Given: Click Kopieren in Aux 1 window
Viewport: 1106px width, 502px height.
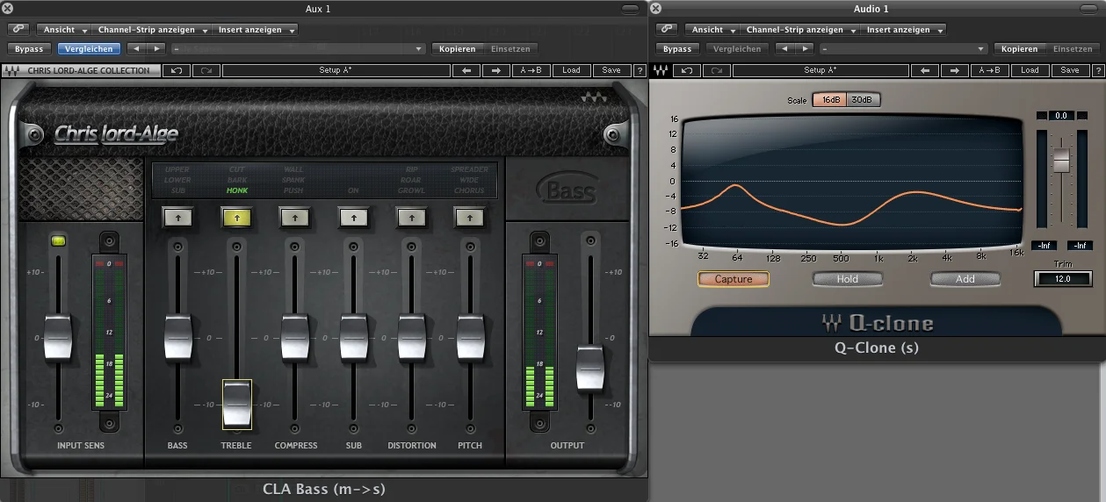Looking at the screenshot, I should click(457, 49).
